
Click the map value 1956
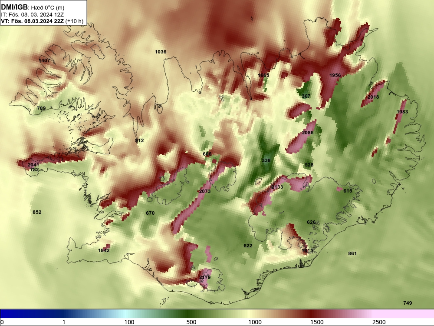click(335, 75)
